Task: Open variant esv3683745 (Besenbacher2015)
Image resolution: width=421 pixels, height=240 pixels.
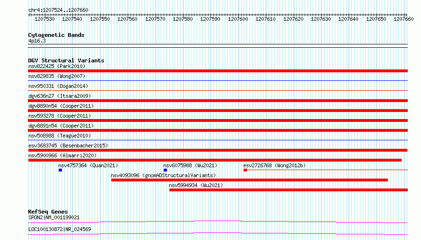Action: pos(68,146)
